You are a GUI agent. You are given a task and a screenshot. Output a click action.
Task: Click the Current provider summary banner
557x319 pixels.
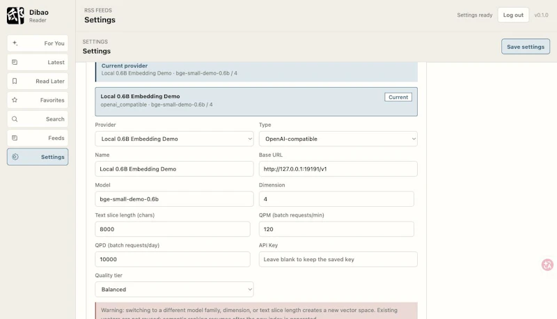click(256, 72)
